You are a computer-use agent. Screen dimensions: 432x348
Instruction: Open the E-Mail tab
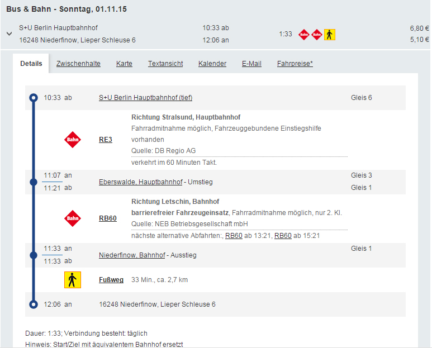(x=251, y=64)
